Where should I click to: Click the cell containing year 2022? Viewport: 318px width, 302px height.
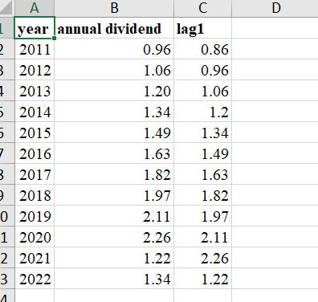click(x=35, y=279)
